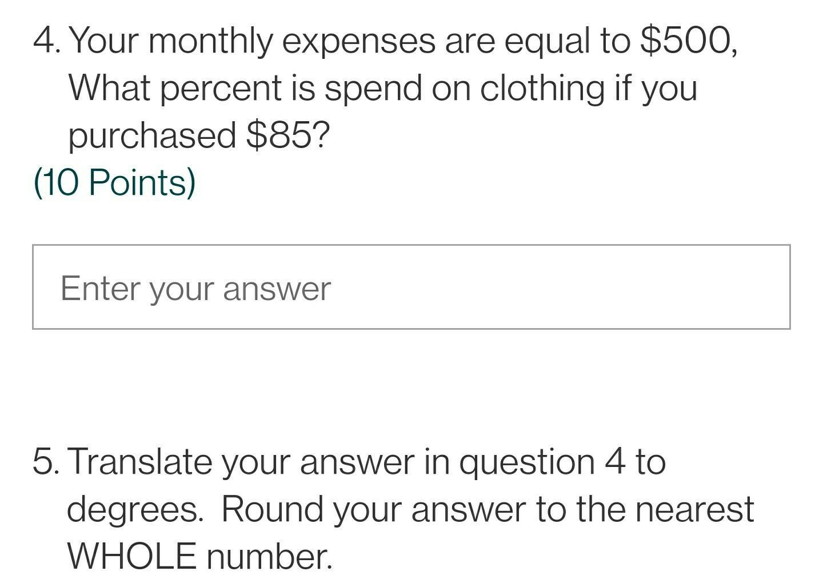Click the word 'degrees.' in question 5
The image size is (823, 583).
coord(135,510)
